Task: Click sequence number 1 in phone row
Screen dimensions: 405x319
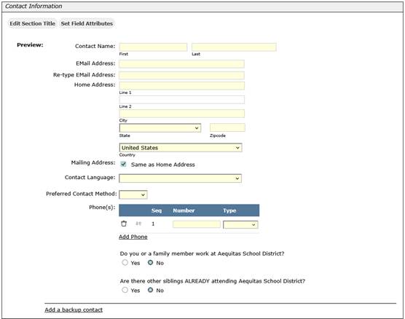Action: coord(153,224)
